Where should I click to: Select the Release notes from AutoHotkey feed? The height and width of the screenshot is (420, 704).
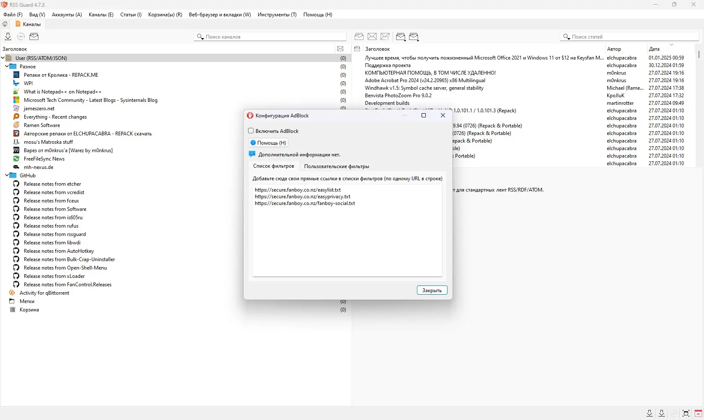pyautogui.click(x=59, y=251)
